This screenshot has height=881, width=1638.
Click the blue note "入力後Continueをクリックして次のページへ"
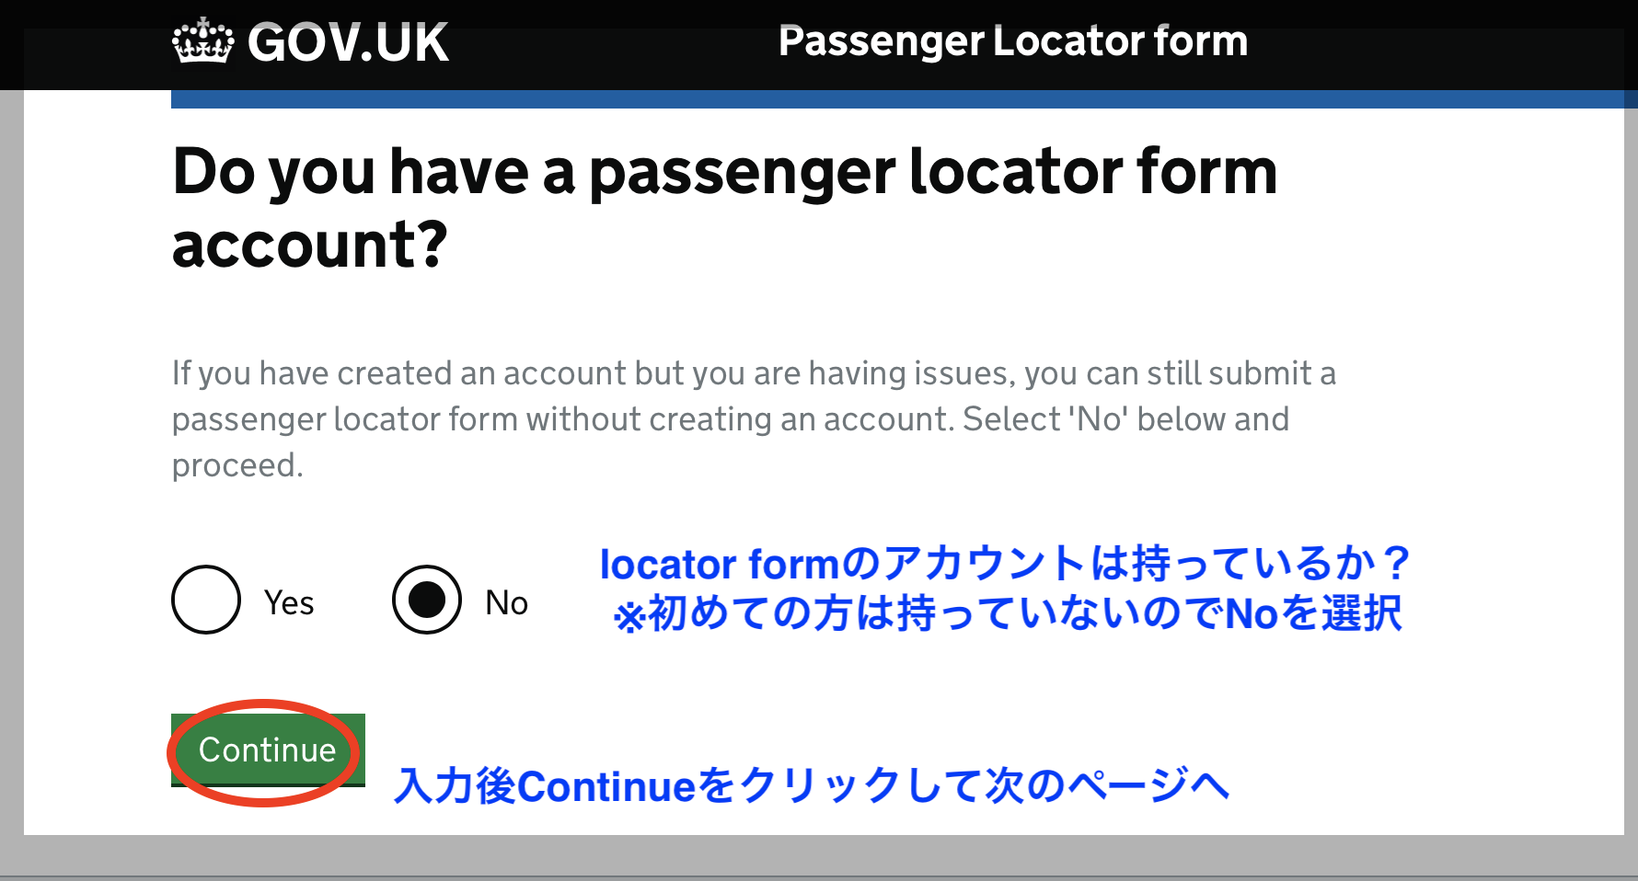tap(812, 786)
